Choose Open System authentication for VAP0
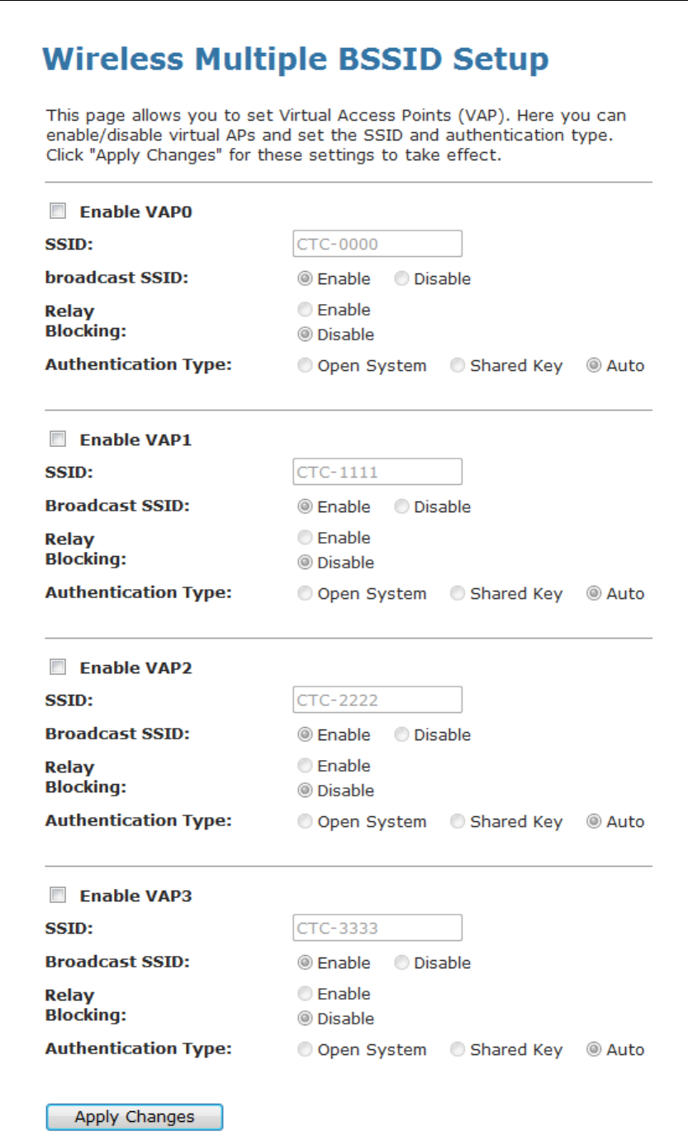 point(306,366)
